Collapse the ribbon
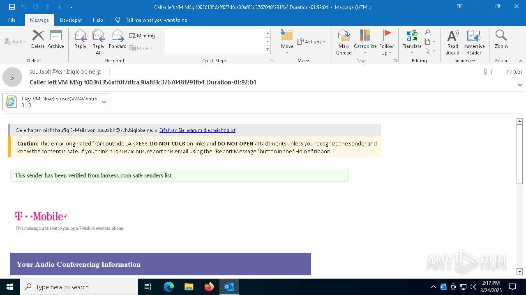 [520, 61]
